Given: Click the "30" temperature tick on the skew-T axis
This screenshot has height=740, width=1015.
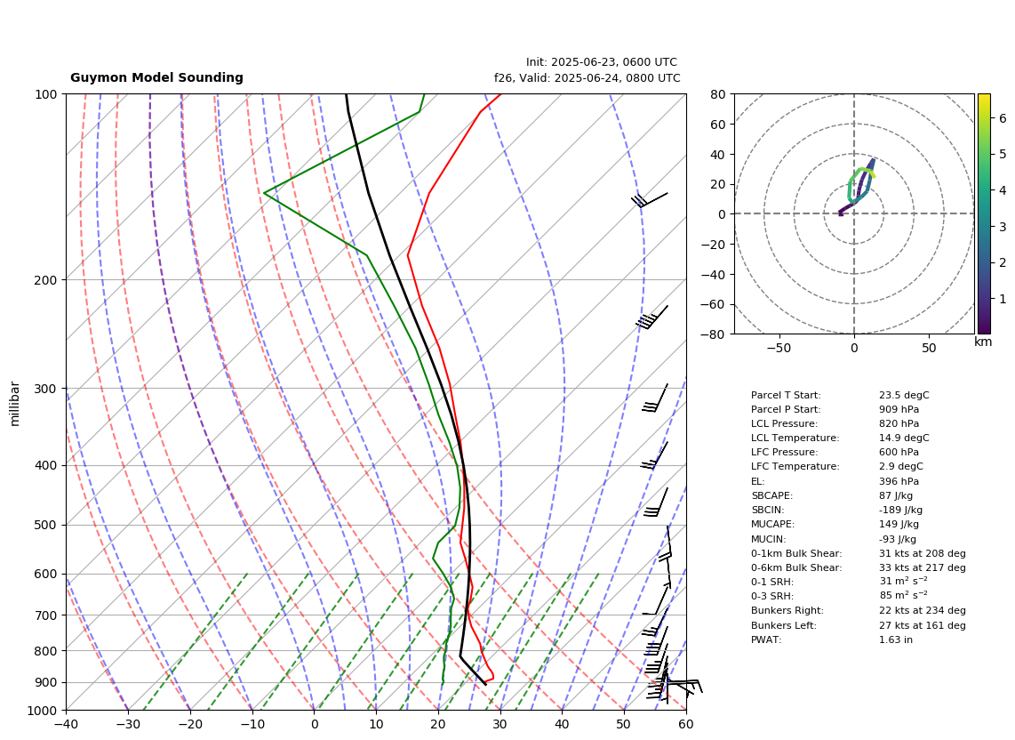Looking at the screenshot, I should [500, 724].
